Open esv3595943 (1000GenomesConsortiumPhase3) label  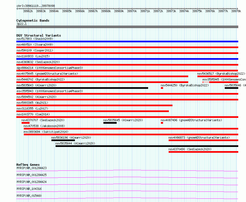click(x=50, y=91)
